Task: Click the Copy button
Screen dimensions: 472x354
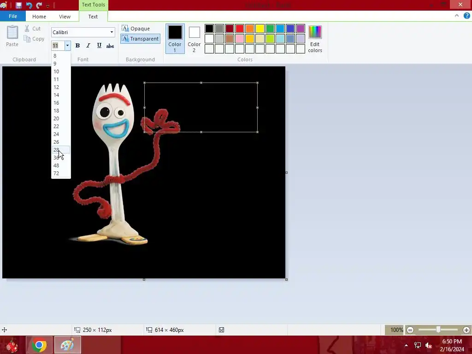Action: [34, 39]
